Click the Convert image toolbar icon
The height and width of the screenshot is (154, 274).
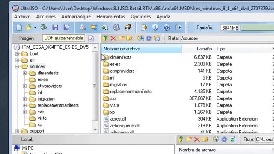click(x=105, y=27)
